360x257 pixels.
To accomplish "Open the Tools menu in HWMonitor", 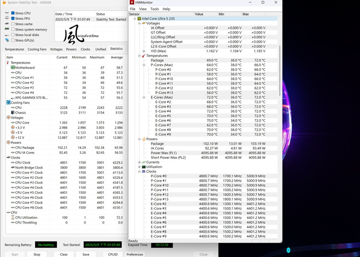I will point(154,9).
